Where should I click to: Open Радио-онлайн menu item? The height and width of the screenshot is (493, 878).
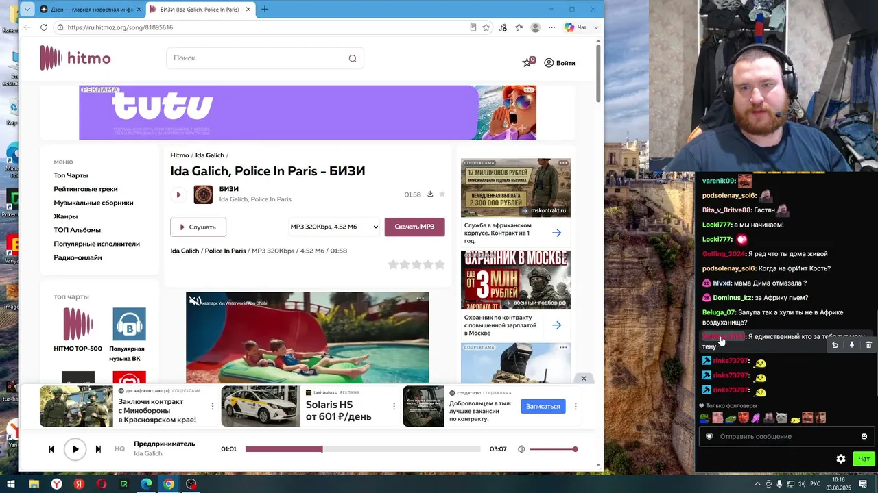78,257
